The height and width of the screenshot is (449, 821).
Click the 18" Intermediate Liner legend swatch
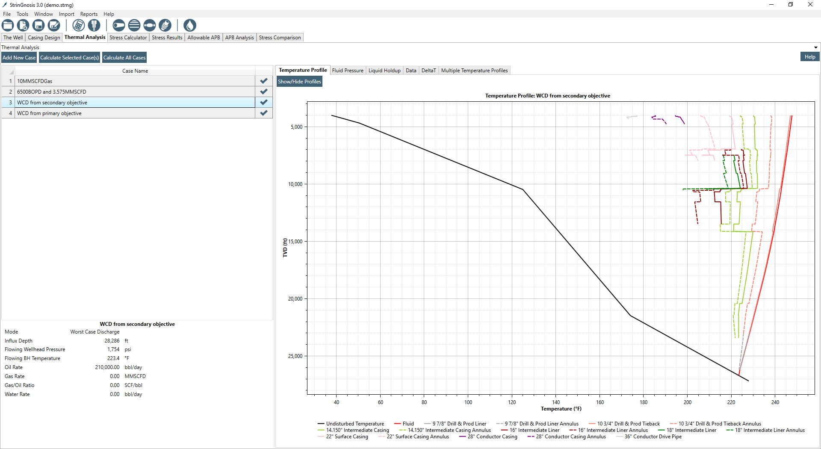point(661,430)
